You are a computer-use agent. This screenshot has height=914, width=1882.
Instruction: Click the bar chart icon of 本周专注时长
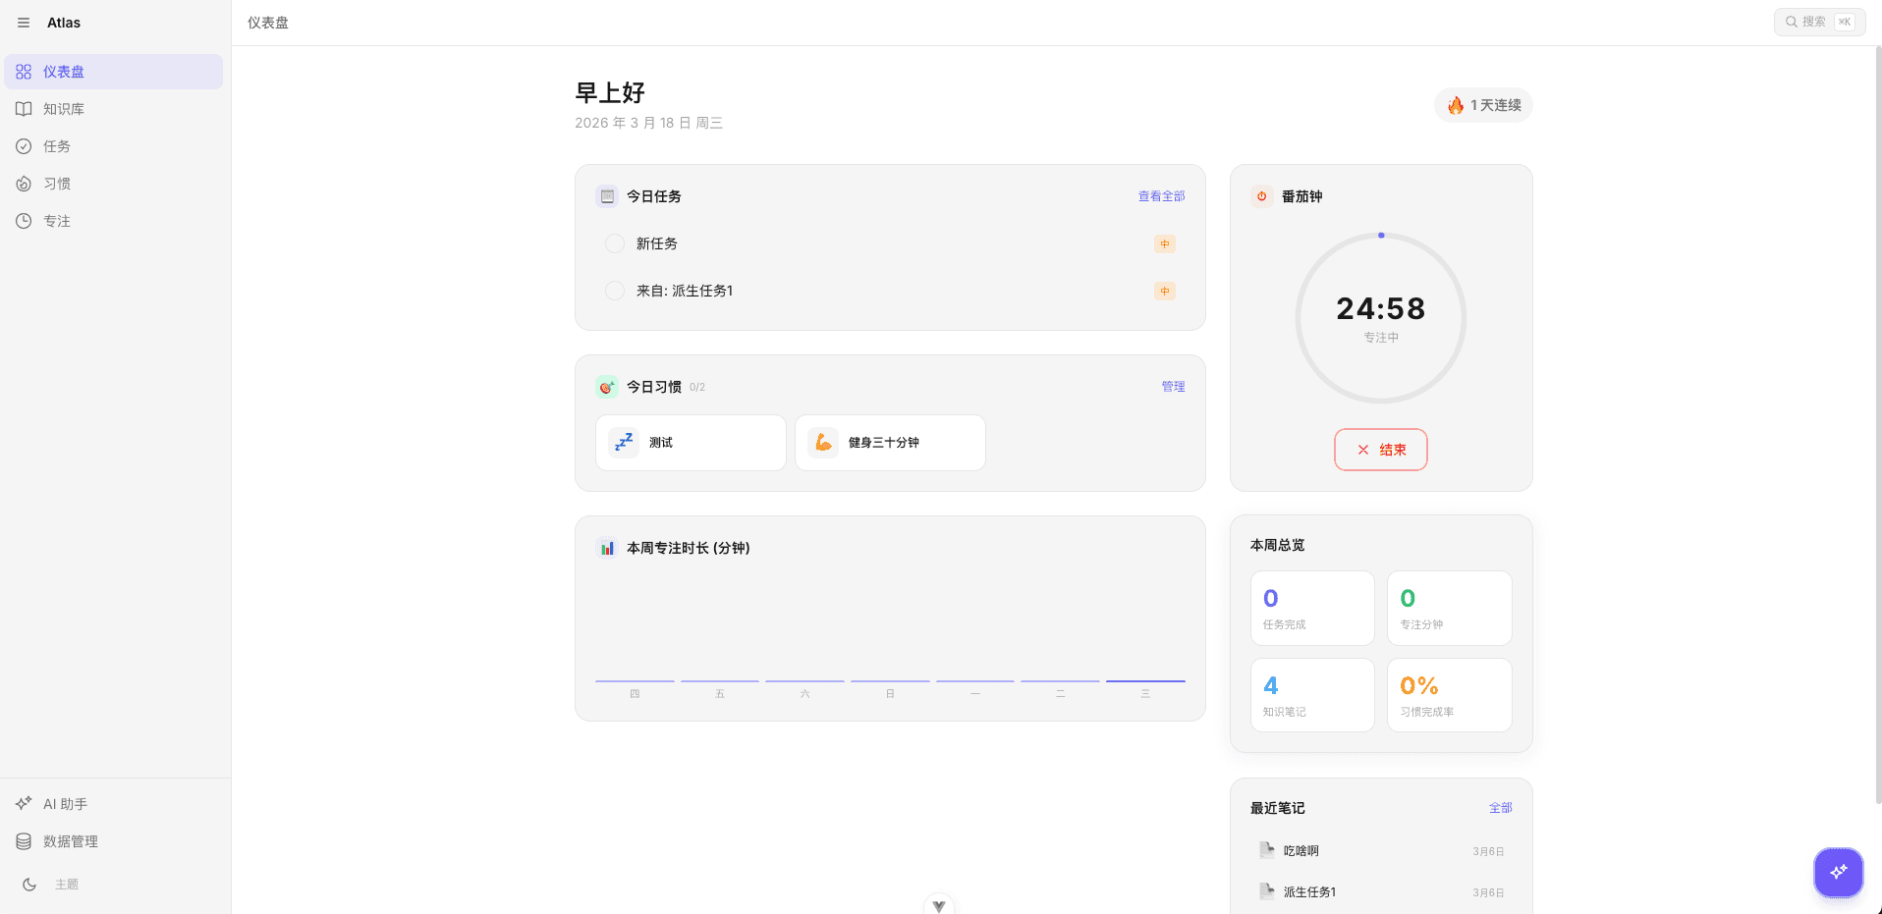click(x=607, y=548)
